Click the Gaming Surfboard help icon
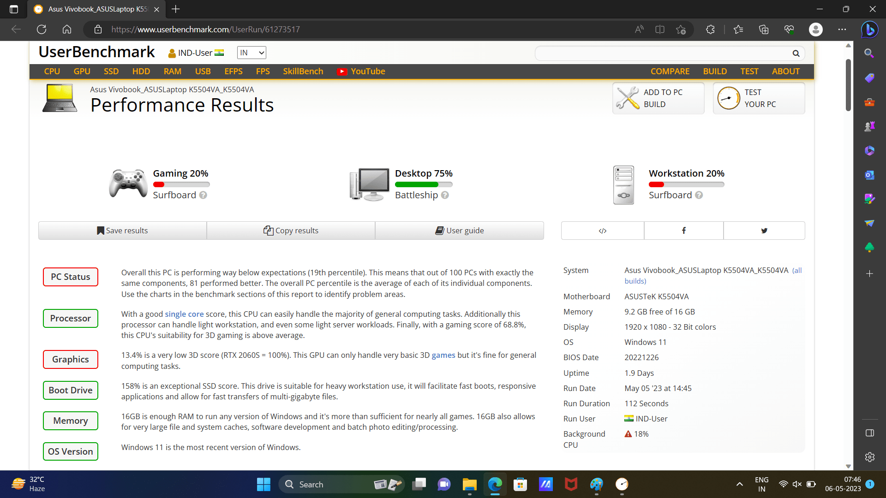 click(x=203, y=195)
